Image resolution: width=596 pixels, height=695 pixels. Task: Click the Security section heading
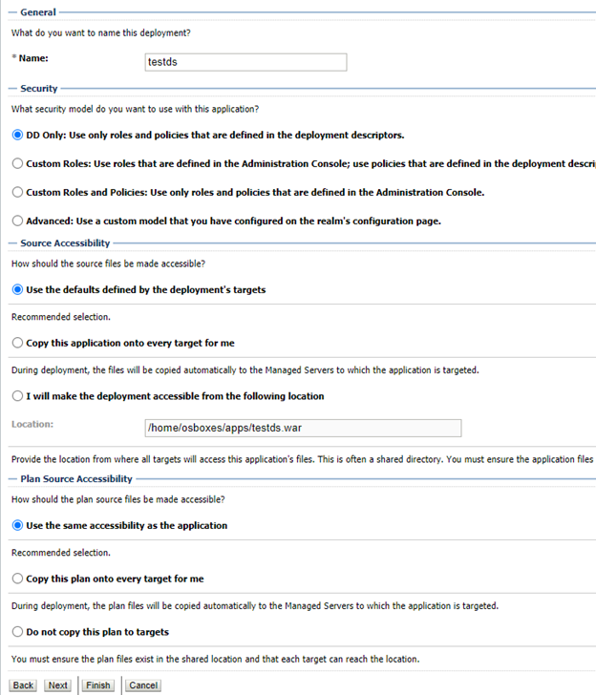point(39,89)
